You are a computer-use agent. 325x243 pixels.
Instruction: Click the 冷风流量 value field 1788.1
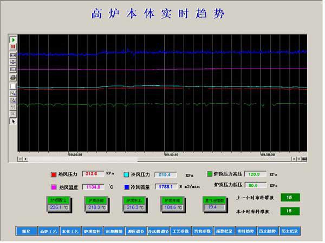(166, 187)
